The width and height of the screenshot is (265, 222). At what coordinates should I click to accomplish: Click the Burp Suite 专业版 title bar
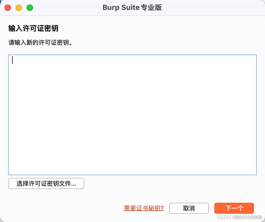click(132, 7)
